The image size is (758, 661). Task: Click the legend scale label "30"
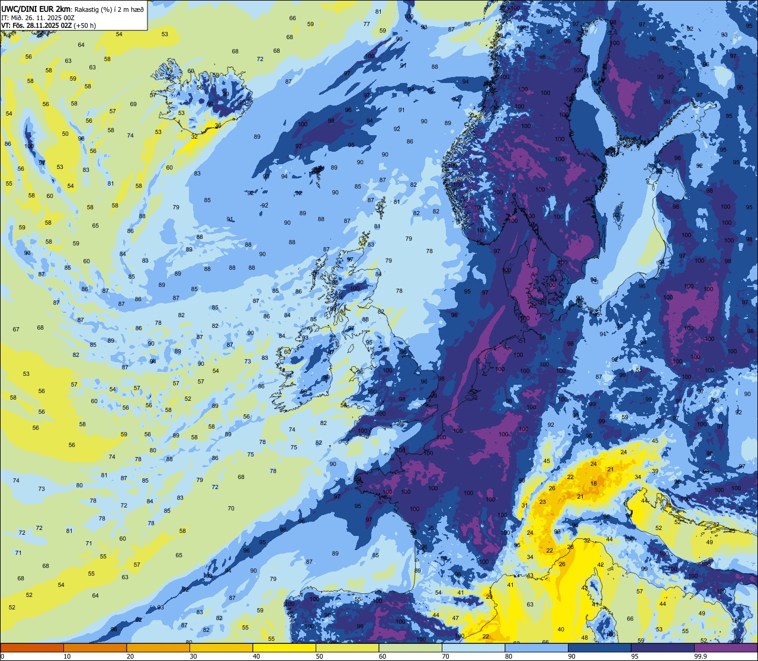coord(193,656)
